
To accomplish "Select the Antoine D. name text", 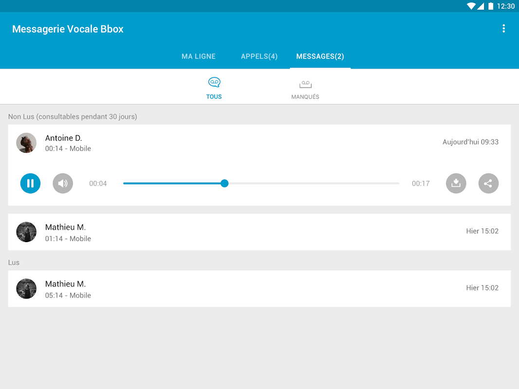I will 64,138.
